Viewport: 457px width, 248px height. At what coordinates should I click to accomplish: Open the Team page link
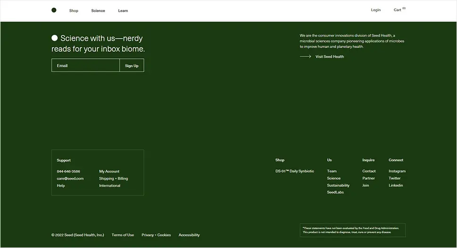coord(332,171)
